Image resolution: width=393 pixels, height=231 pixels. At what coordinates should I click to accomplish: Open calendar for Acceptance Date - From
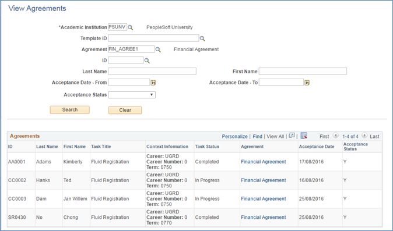[x=153, y=83]
